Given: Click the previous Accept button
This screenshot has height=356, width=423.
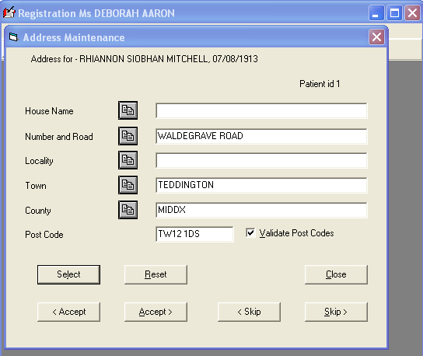Looking at the screenshot, I should click(x=68, y=312).
